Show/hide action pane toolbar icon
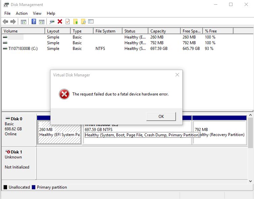254x199 pixels. tap(42, 22)
